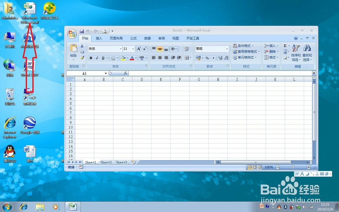
Task: Toggle bottom vertical alignment
Action: click(166, 49)
